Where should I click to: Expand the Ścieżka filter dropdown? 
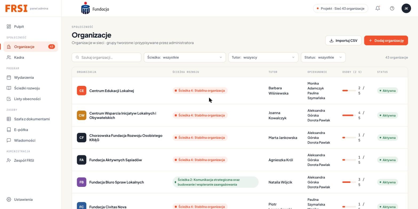pos(185,57)
